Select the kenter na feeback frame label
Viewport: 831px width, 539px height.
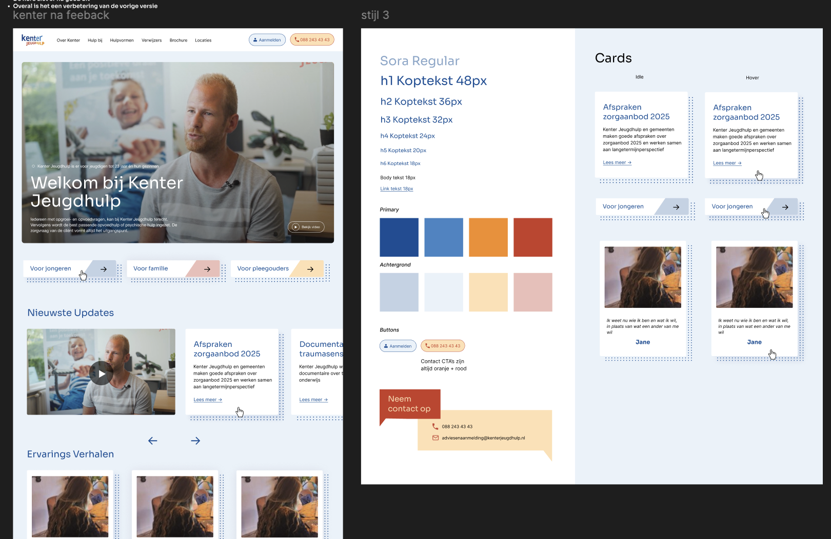click(61, 15)
